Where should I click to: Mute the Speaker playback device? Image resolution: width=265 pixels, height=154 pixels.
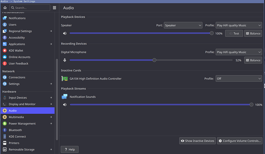tap(65, 33)
